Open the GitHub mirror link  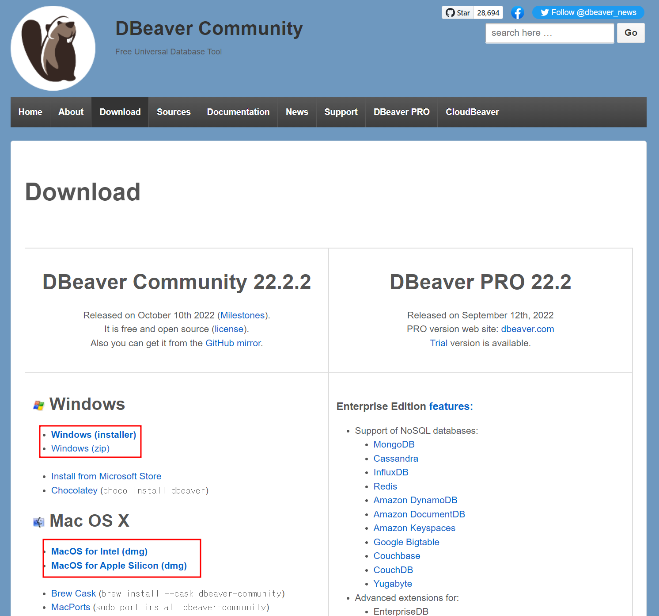point(233,343)
